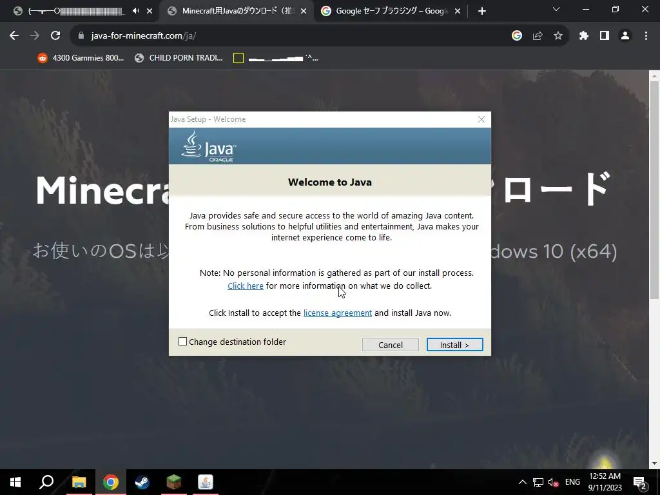Viewport: 660px width, 495px height.
Task: Open the yellow-square icon bookmark
Action: click(276, 58)
